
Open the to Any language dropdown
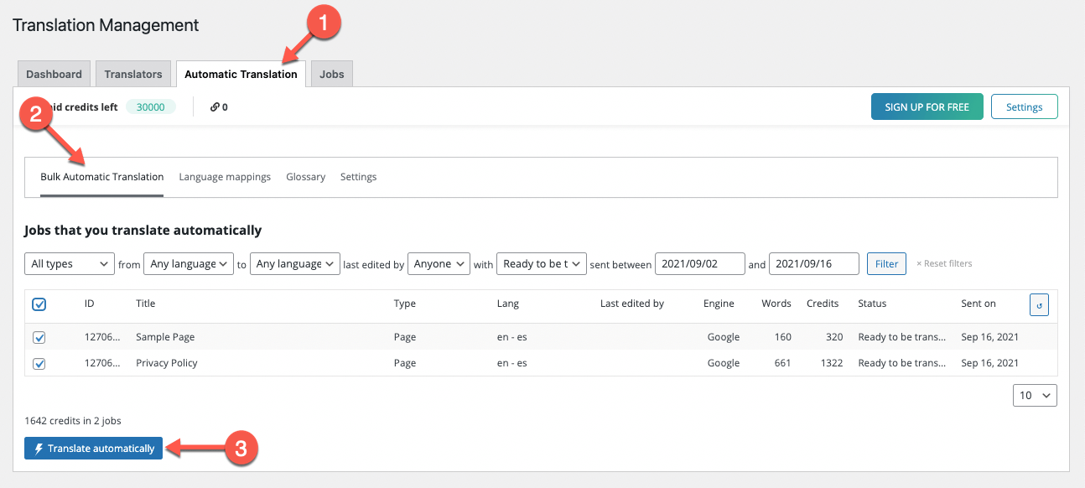tap(295, 264)
